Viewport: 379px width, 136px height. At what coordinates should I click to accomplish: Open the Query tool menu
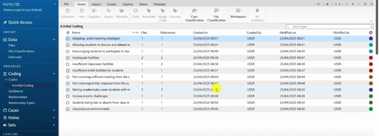click(x=108, y=14)
